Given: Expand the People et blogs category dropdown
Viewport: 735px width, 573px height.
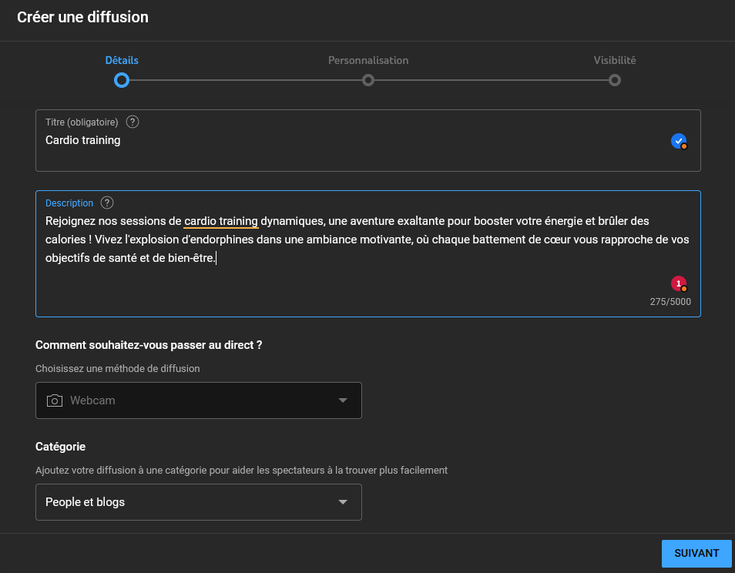Looking at the screenshot, I should [x=198, y=502].
